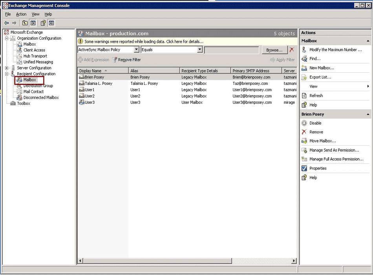Expand the View submenu arrow in Actions
This screenshot has width=373, height=275.
(368, 86)
